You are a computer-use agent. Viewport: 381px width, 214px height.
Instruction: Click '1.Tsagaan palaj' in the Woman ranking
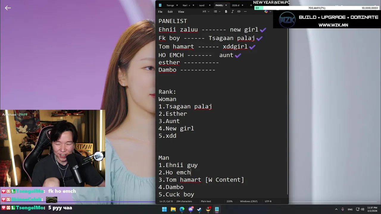click(x=185, y=106)
